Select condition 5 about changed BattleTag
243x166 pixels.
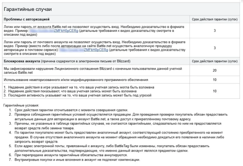(x=109, y=148)
